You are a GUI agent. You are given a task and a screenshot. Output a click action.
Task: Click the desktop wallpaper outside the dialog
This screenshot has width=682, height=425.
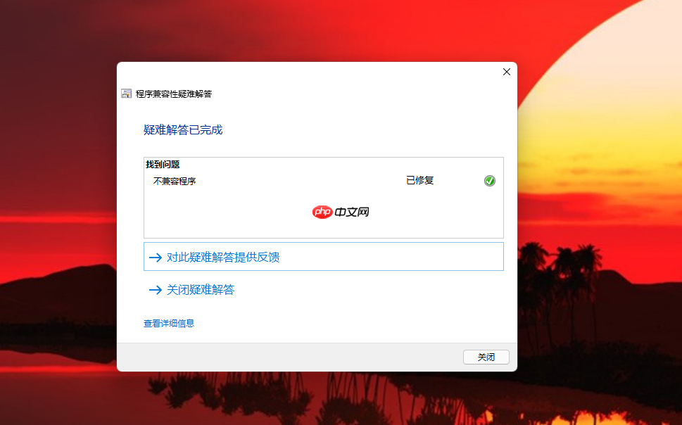[56, 211]
